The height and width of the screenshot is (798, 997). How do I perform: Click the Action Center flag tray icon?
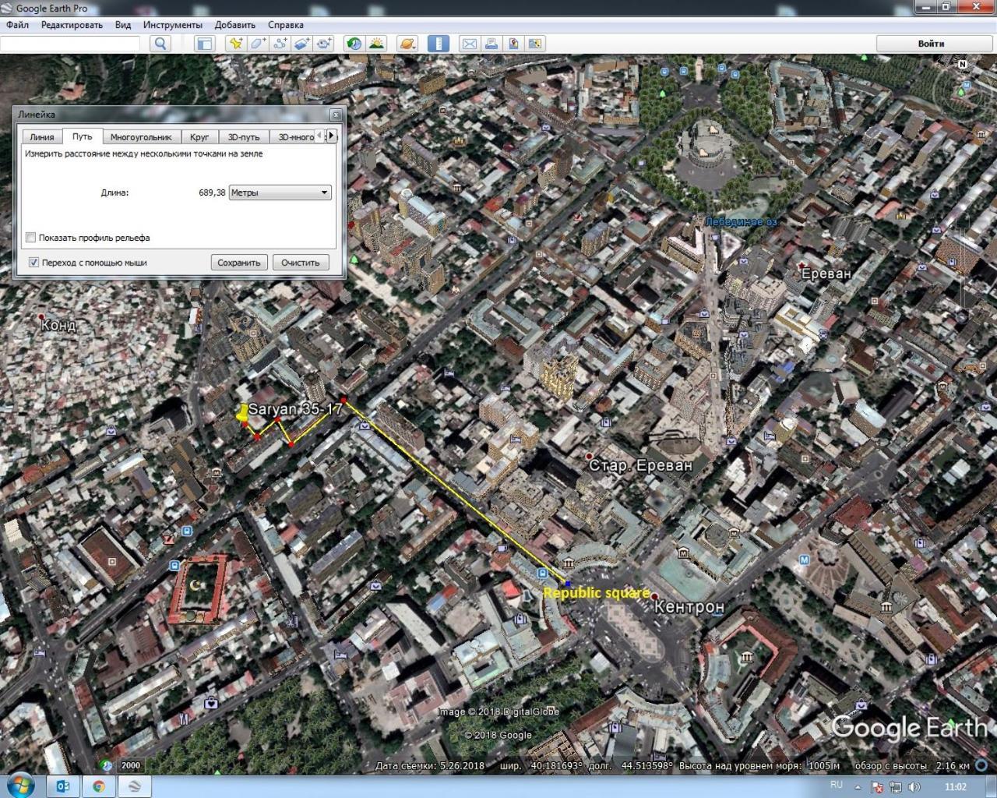tap(877, 787)
